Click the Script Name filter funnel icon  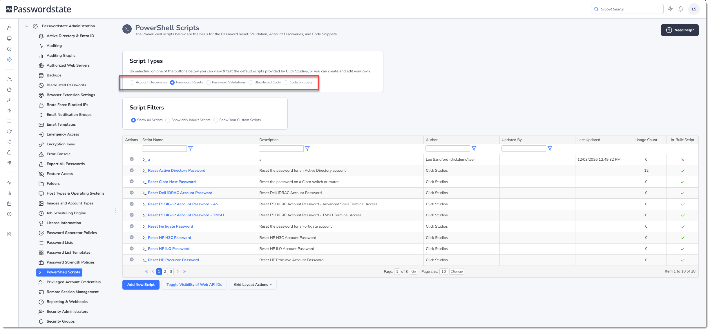click(191, 149)
